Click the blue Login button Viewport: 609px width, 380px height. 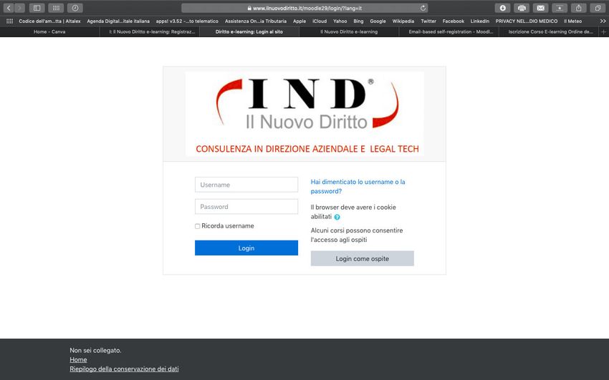coord(246,248)
